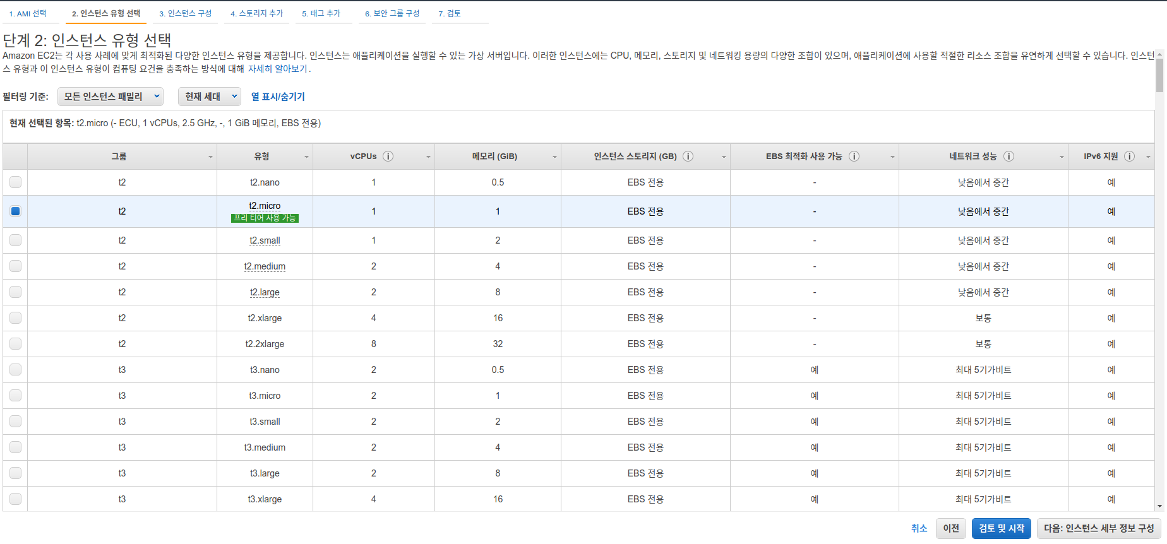Select the t2.nano instance checkbox

coord(16,182)
